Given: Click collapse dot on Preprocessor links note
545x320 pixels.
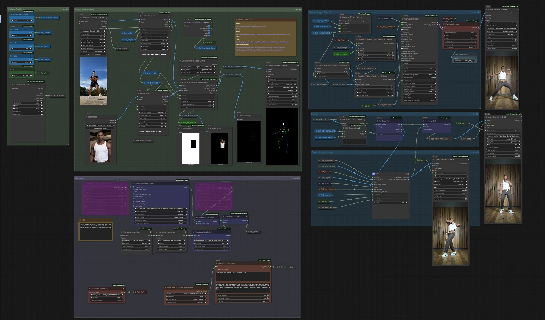Looking at the screenshot, I should (237, 20).
